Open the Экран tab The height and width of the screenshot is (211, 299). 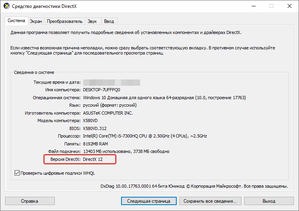click(36, 21)
